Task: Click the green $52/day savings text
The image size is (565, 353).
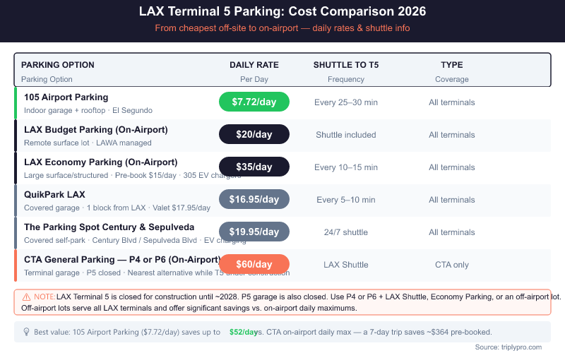Action: tap(244, 332)
